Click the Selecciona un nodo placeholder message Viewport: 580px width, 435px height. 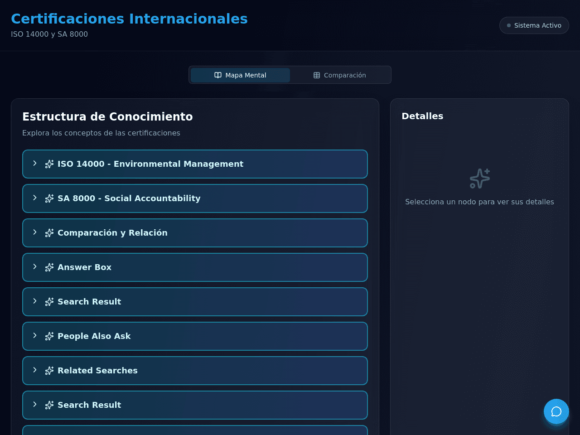pos(479,202)
